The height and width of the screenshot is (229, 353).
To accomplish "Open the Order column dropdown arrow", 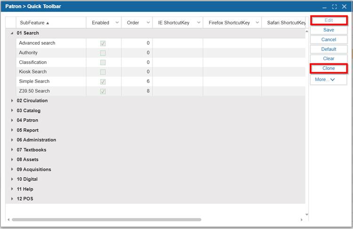I will [148, 23].
